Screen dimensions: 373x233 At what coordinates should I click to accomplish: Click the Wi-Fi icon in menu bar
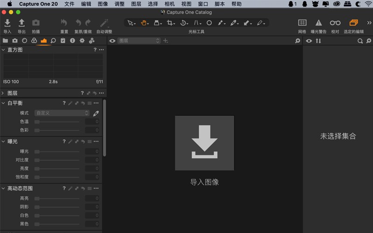pyautogui.click(x=368, y=4)
